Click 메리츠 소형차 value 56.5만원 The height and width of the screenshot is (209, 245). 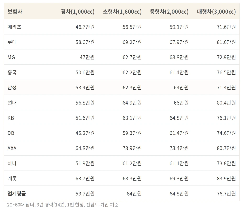tap(132, 27)
